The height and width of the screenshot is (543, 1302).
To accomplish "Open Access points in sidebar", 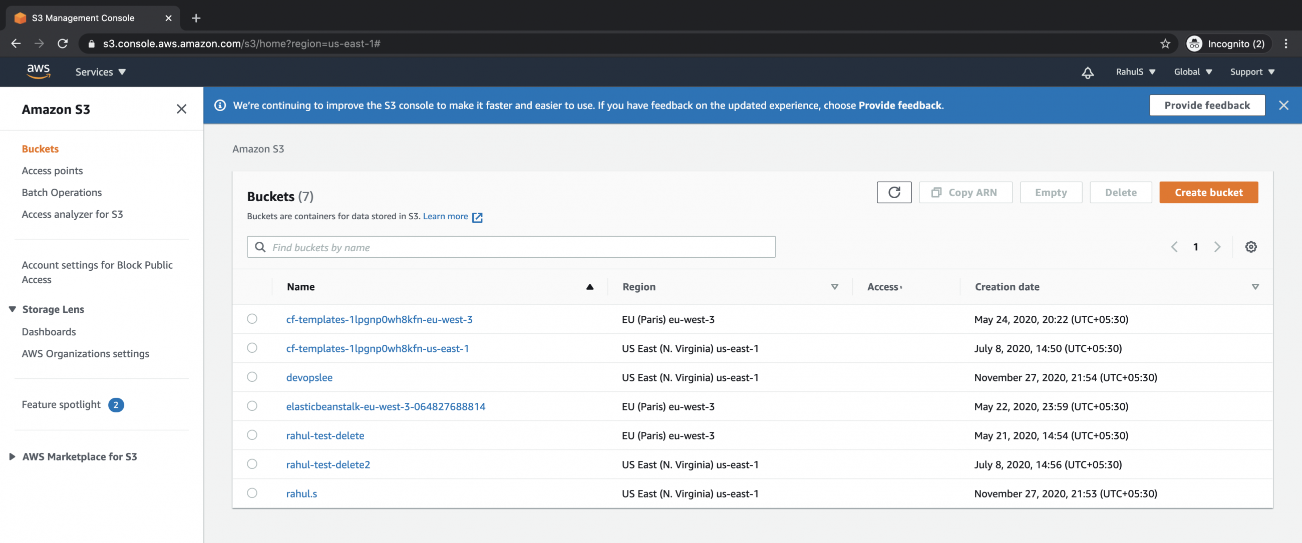I will [x=52, y=171].
